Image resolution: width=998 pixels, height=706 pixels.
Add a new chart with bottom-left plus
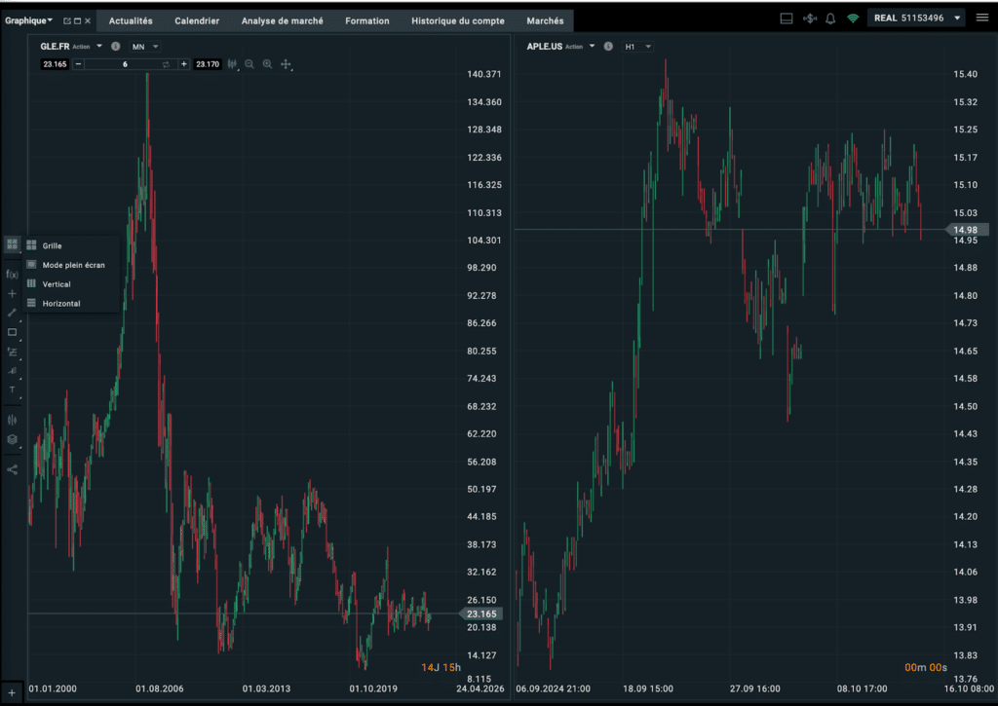pyautogui.click(x=12, y=692)
